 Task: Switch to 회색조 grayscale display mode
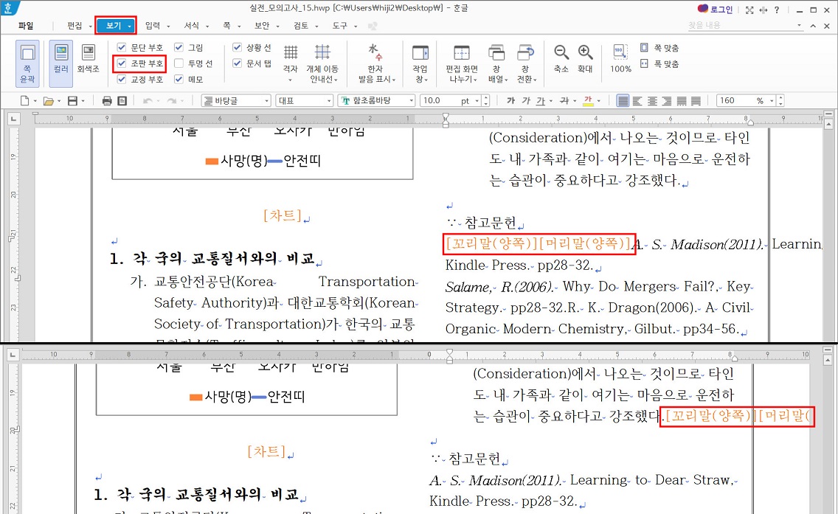point(88,59)
